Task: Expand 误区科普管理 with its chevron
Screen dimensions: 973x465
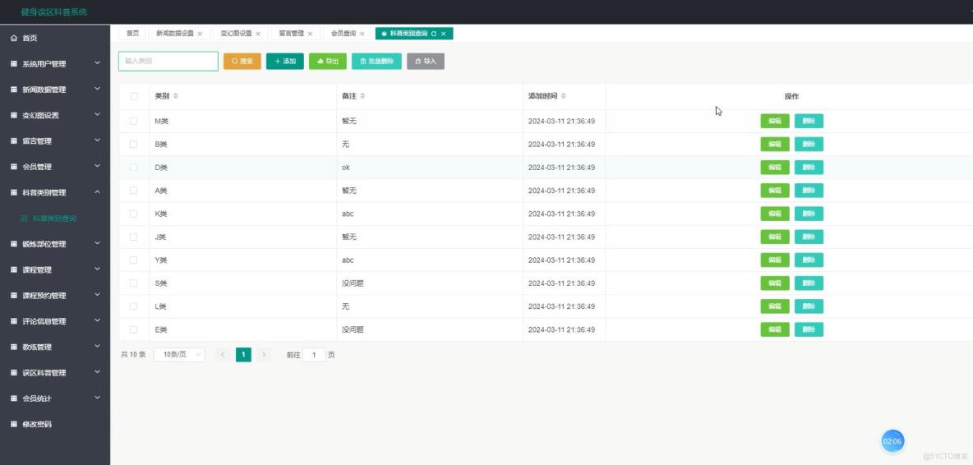Action: pyautogui.click(x=98, y=372)
